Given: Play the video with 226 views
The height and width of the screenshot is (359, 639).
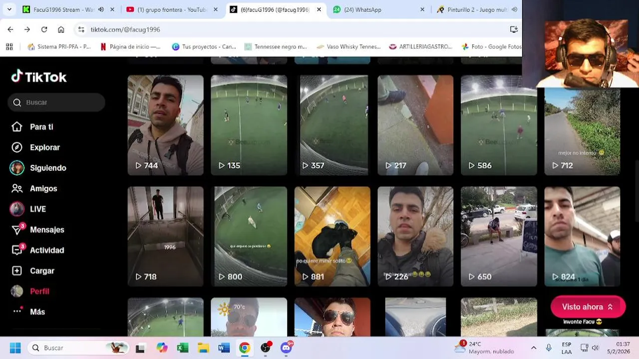Looking at the screenshot, I should point(415,236).
